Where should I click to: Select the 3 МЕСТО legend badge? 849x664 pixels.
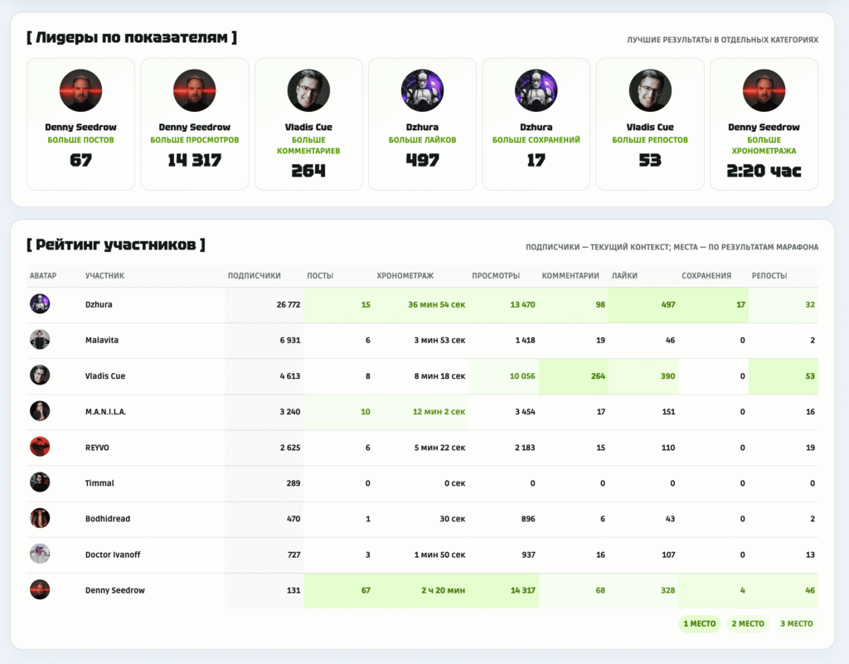797,623
